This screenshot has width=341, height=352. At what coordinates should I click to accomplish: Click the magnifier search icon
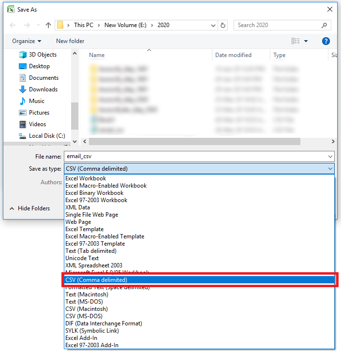(x=324, y=25)
